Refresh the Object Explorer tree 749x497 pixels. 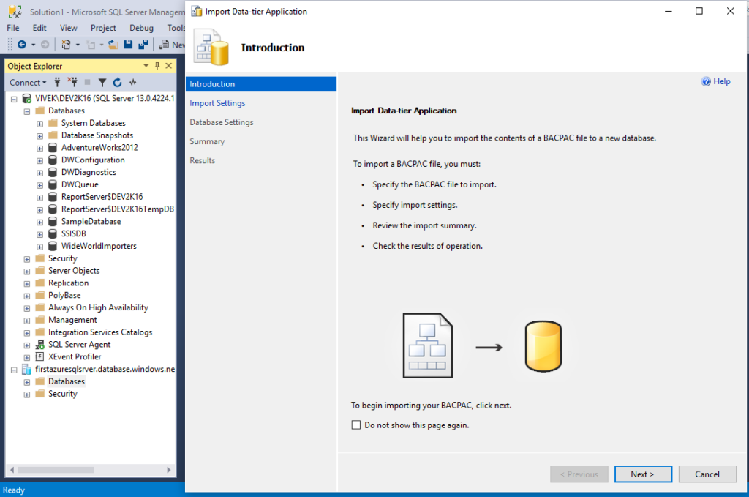pos(117,82)
